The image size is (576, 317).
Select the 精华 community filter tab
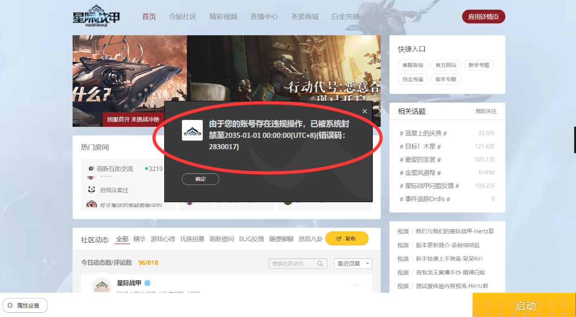(140, 239)
